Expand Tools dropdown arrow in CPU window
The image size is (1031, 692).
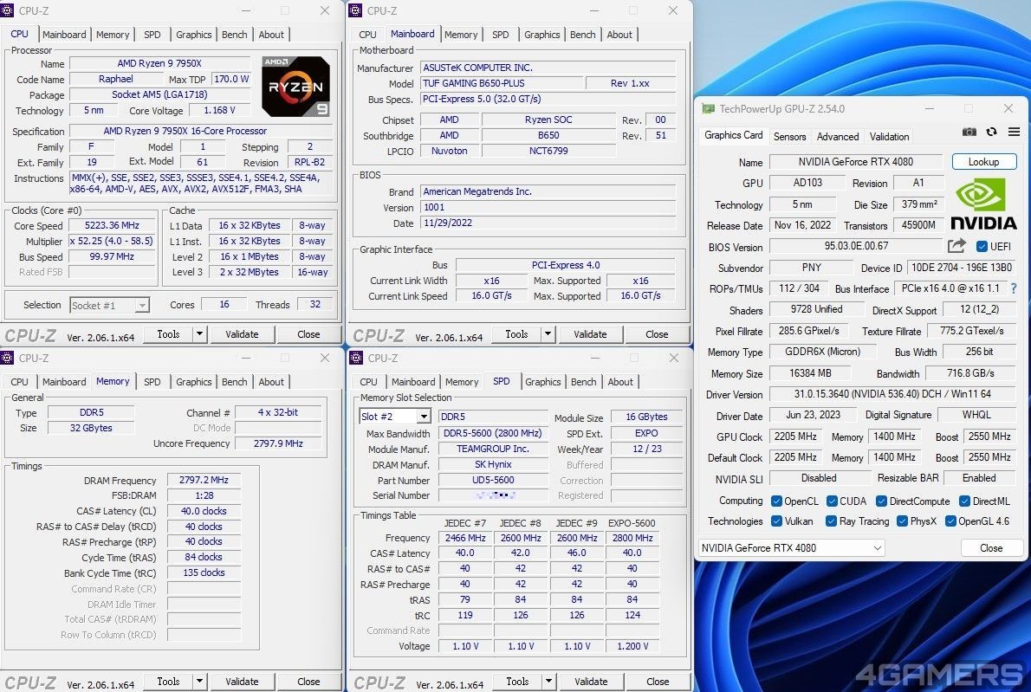pyautogui.click(x=199, y=334)
